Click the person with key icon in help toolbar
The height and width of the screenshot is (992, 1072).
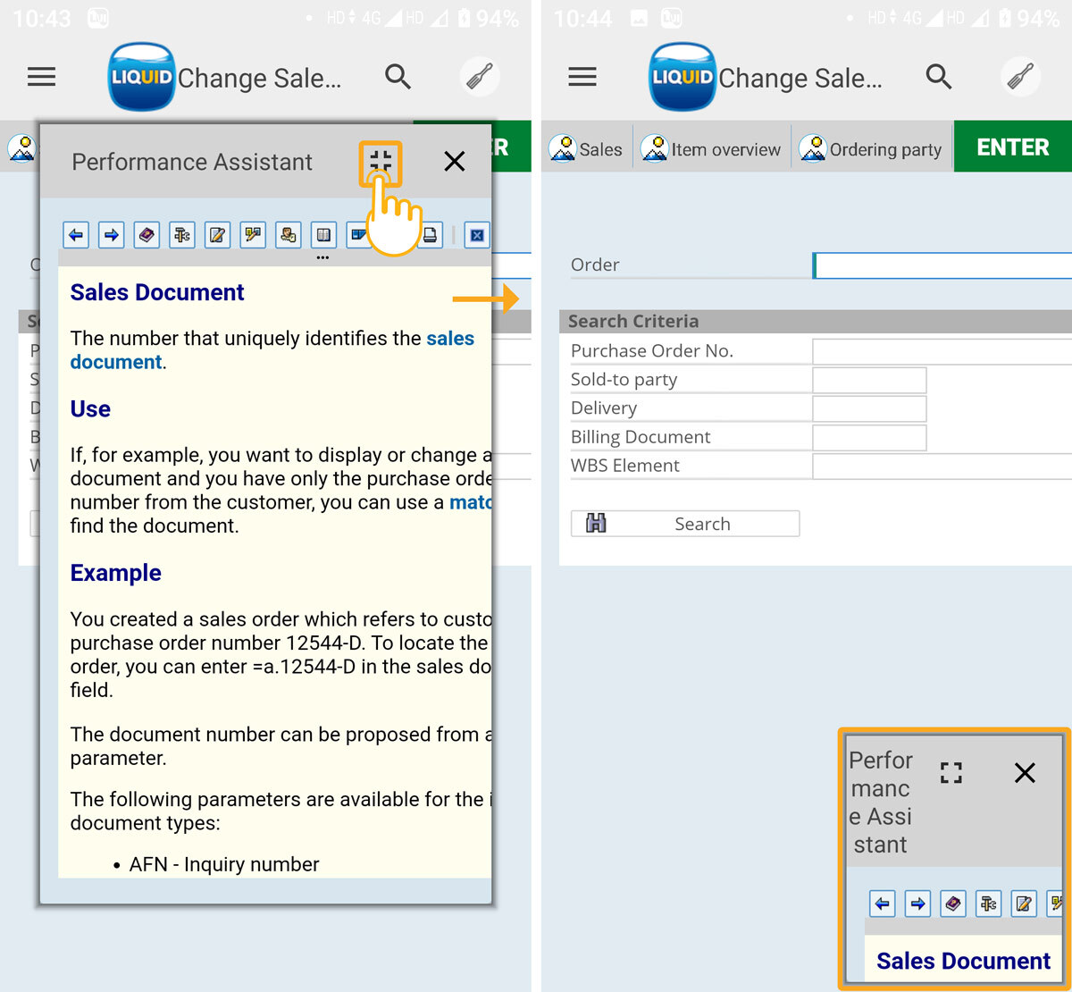coord(288,235)
